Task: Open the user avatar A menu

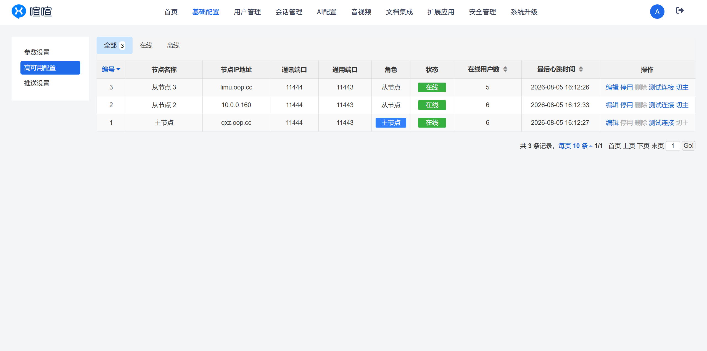Action: (657, 12)
